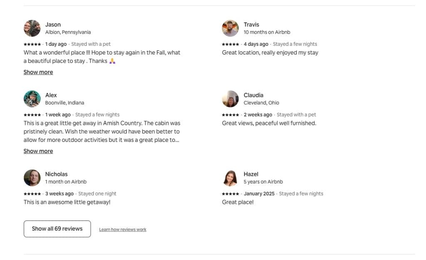Expand Jason's review with Show more
The image size is (426, 260).
click(x=38, y=72)
